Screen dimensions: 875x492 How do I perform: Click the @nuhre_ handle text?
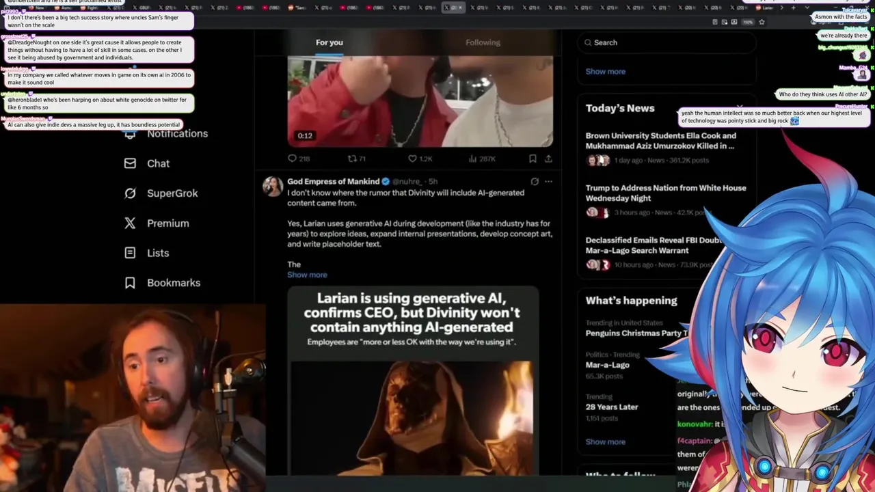[x=407, y=182]
